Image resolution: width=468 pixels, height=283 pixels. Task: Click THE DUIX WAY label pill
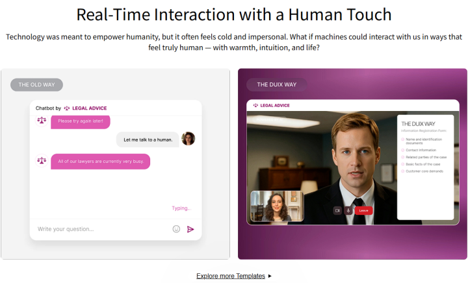click(x=277, y=84)
